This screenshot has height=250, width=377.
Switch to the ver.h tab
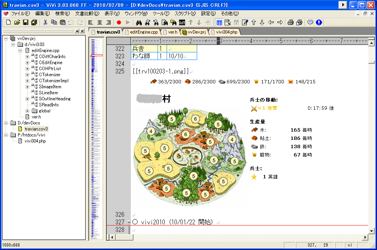pyautogui.click(x=170, y=32)
